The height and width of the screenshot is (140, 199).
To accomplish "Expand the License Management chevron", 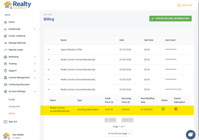I will (35, 77).
